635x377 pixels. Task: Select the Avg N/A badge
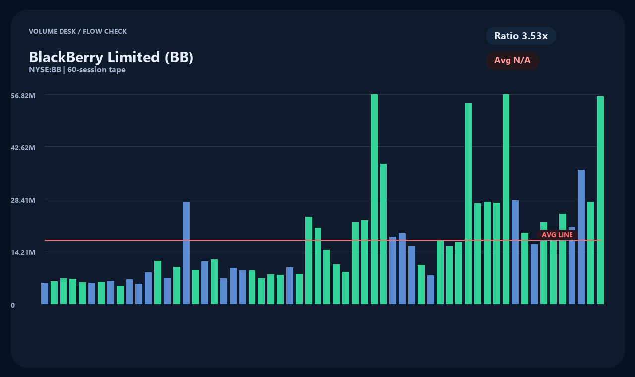click(512, 61)
